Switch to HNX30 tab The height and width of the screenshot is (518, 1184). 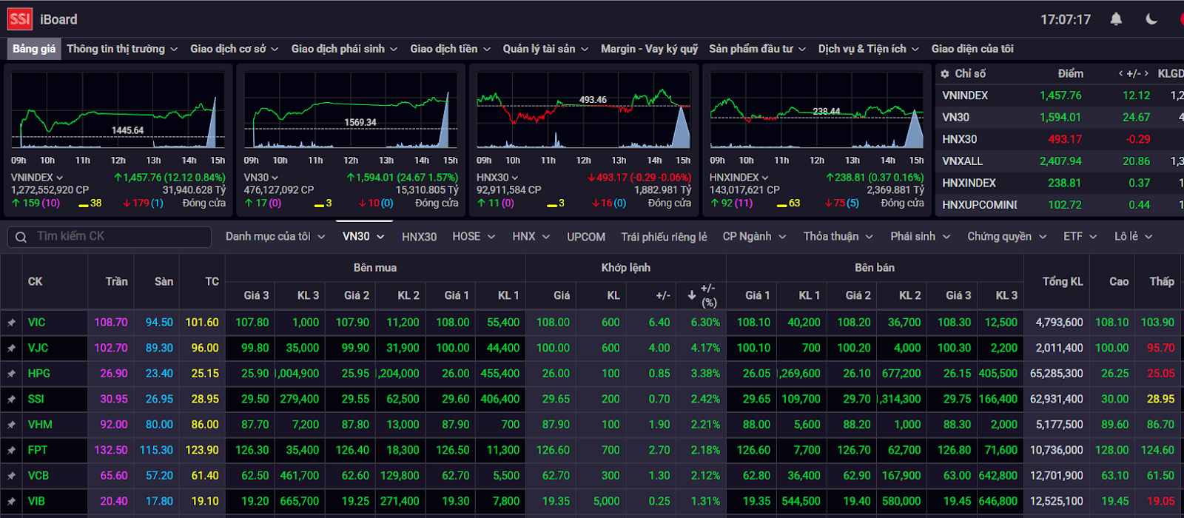click(419, 237)
